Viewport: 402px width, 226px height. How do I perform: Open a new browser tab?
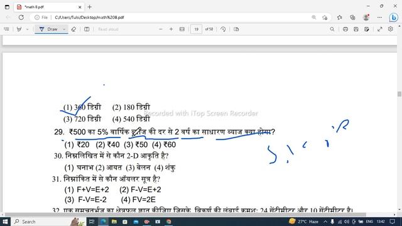[x=89, y=7]
